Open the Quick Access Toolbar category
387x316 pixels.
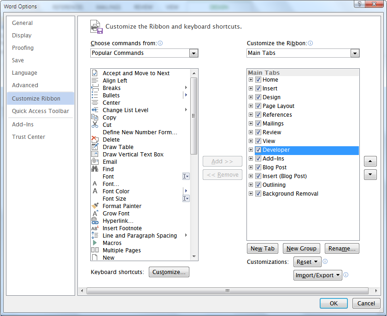click(41, 111)
